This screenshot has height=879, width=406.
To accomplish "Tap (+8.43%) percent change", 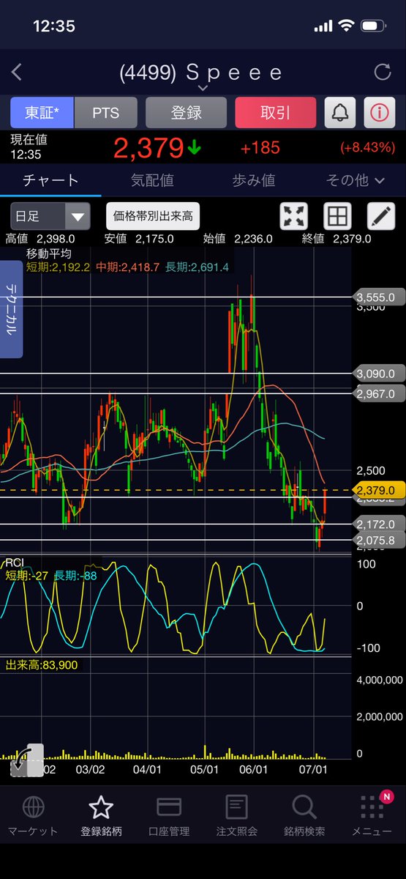I will click(x=367, y=148).
